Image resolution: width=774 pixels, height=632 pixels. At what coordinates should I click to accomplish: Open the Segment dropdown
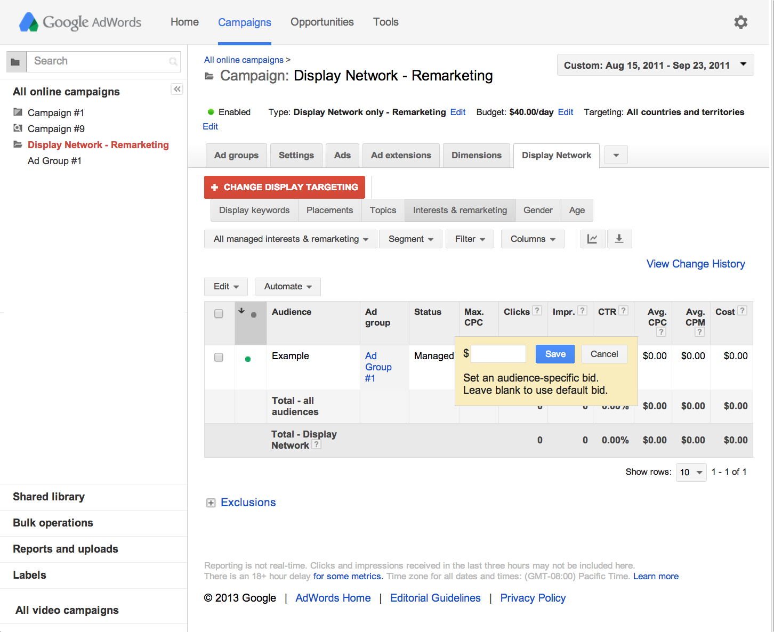[x=410, y=239]
